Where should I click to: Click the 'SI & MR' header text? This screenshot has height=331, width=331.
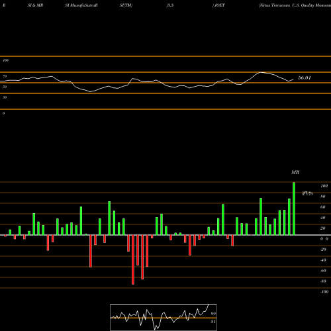[x=35, y=5]
